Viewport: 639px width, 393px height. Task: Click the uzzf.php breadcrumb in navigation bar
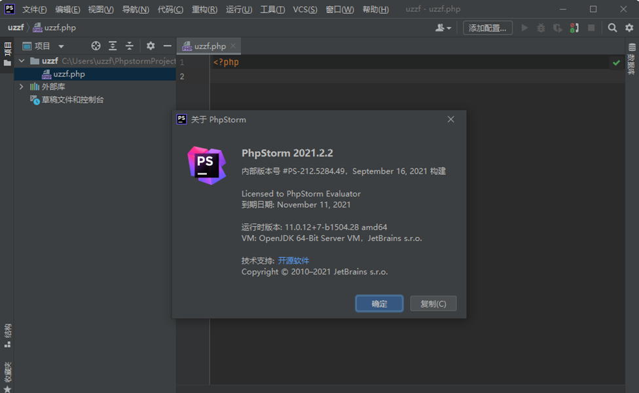click(54, 28)
